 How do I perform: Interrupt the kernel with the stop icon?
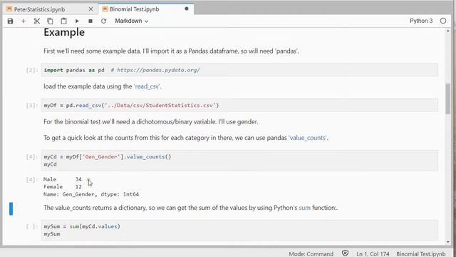[90, 21]
